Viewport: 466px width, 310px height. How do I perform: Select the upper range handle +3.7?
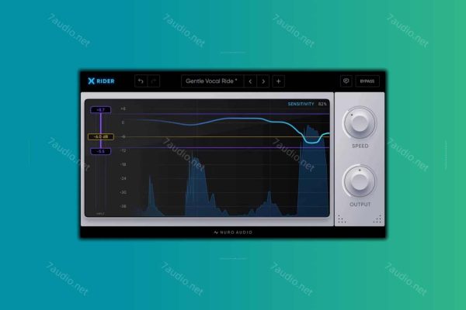pyautogui.click(x=101, y=110)
